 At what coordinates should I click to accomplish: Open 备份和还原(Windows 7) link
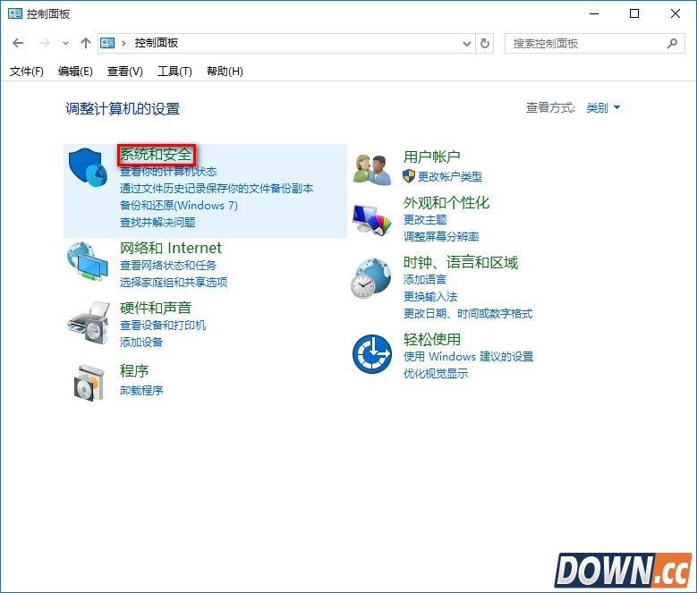click(x=179, y=205)
